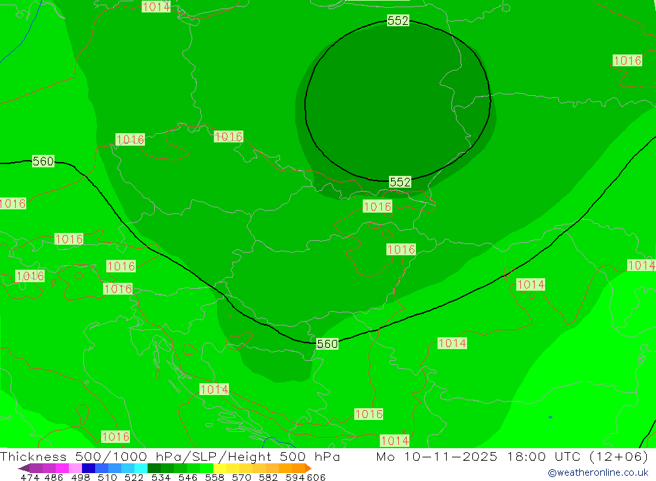Viewport: 656px width, 481px height.
Task: Click the 552 label atop the closed contour
Action: (398, 20)
